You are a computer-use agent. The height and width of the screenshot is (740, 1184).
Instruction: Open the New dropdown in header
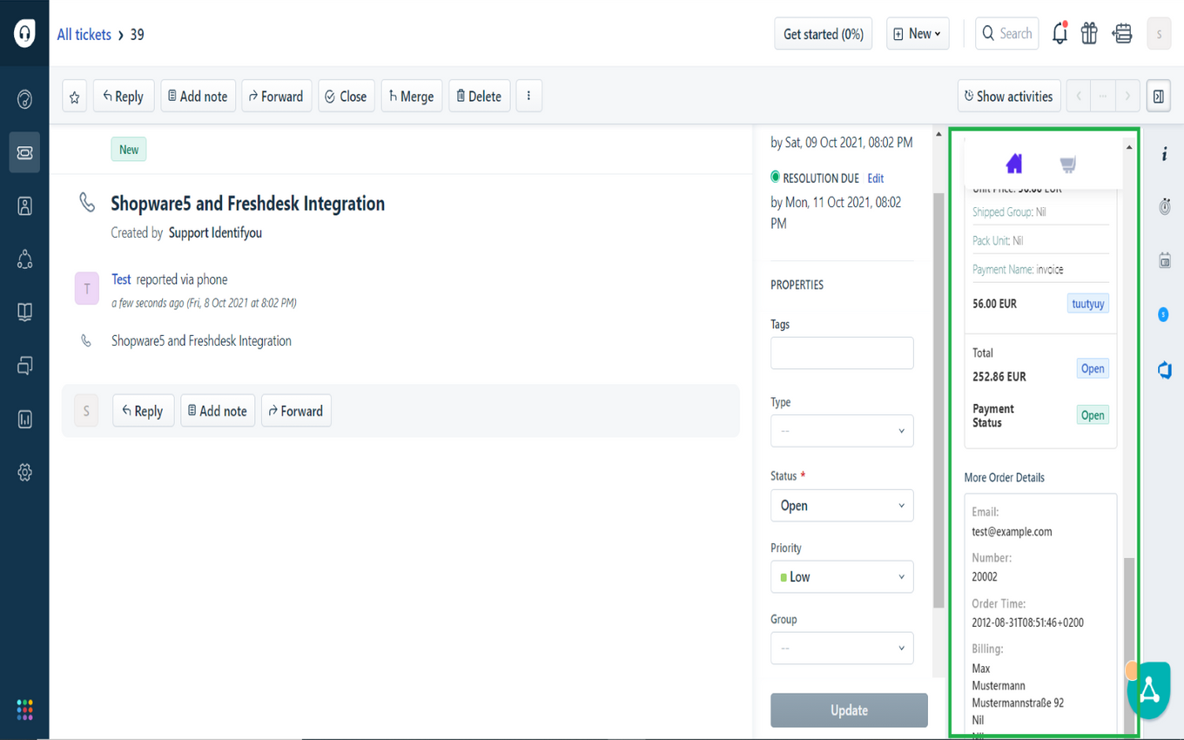click(918, 34)
